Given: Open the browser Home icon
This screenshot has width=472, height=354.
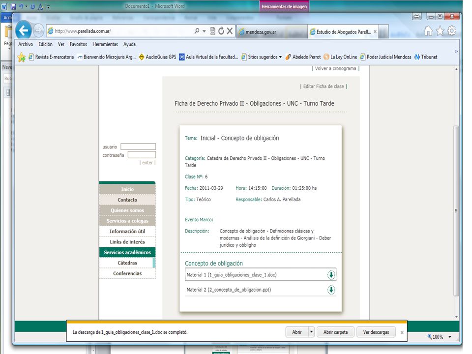Looking at the screenshot, I should (428, 30).
